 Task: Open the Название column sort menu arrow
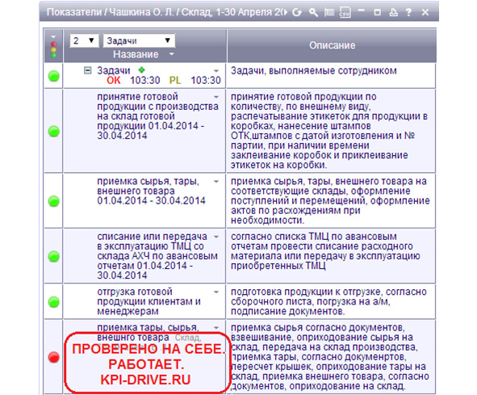(172, 54)
